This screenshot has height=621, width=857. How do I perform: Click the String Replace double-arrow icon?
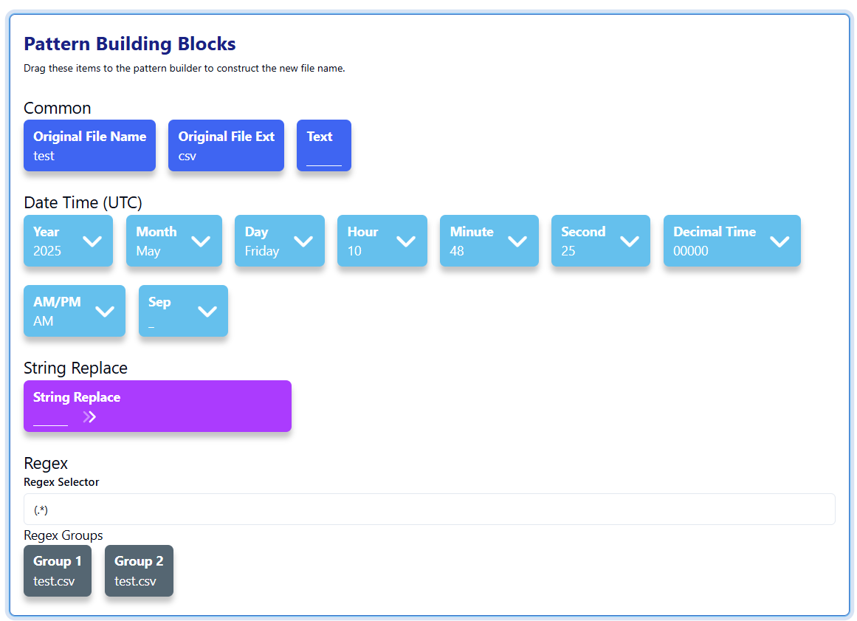pyautogui.click(x=89, y=417)
